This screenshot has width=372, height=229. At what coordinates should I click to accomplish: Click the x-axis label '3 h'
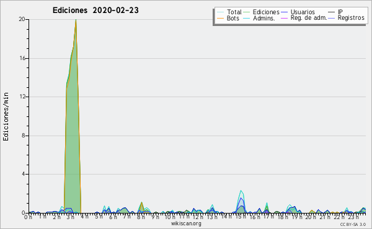[70, 217]
